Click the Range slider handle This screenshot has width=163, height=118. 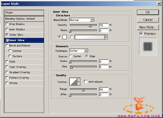click(83, 90)
